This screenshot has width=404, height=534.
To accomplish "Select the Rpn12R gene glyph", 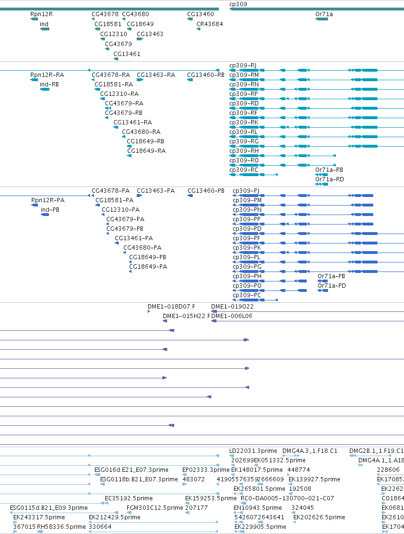I will [34, 19].
